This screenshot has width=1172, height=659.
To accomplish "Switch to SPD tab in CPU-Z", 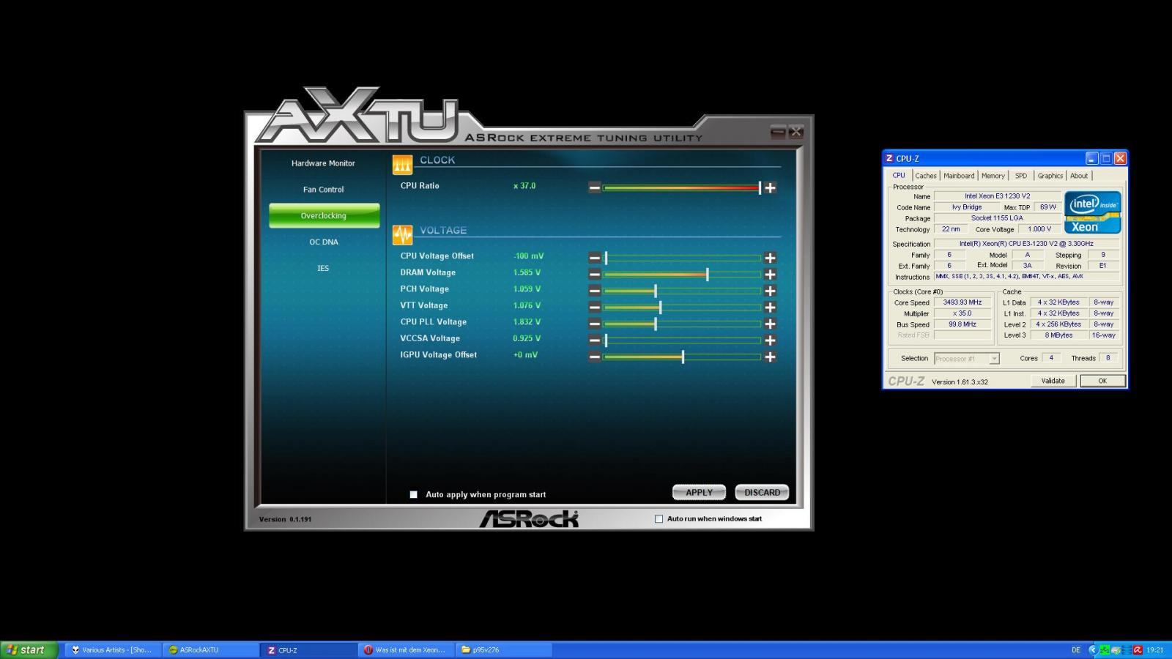I will (1021, 176).
